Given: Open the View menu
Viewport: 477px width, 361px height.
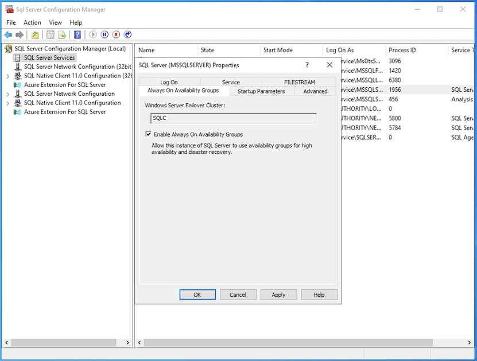Looking at the screenshot, I should pyautogui.click(x=55, y=22).
